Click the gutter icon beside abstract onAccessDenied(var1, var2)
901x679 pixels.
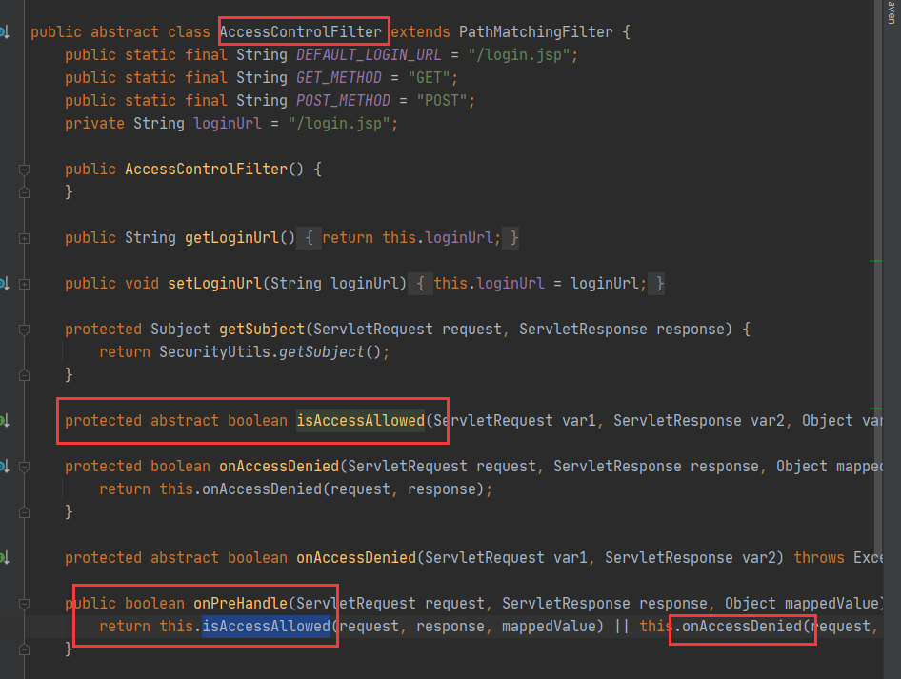pyautogui.click(x=5, y=558)
